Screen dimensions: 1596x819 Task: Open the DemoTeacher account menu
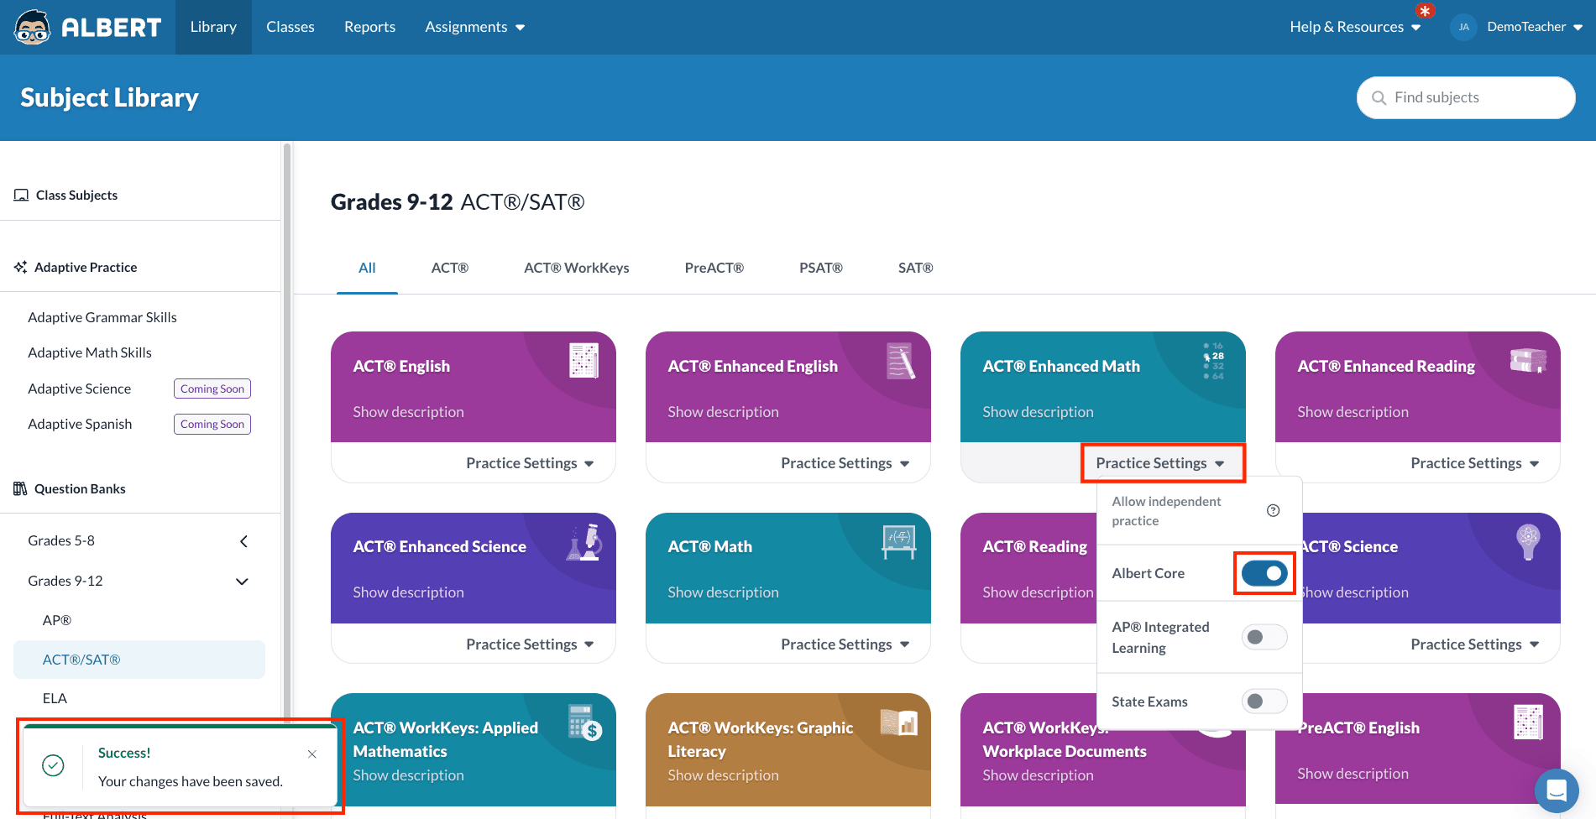pos(1535,27)
